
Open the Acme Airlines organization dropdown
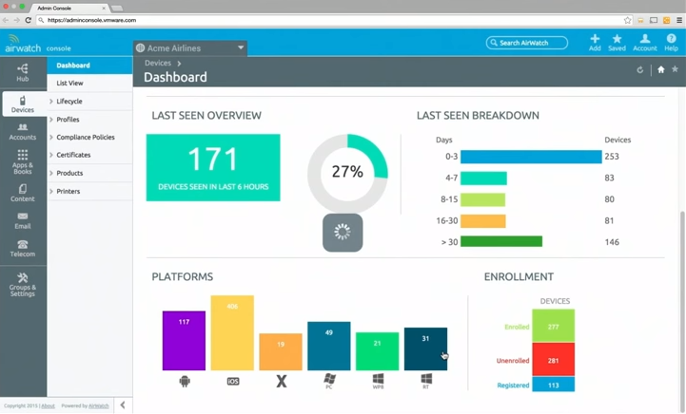pos(190,48)
